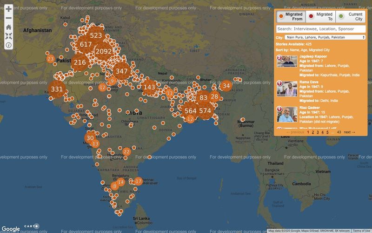Open the City dropdown showing Nain Pura, Lahore
The height and width of the screenshot is (233, 372).
pos(325,37)
